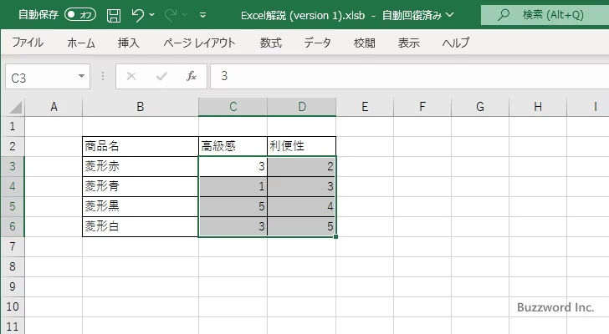Click cell C3 in the 菱形赤 row
The height and width of the screenshot is (334, 609).
[233, 167]
